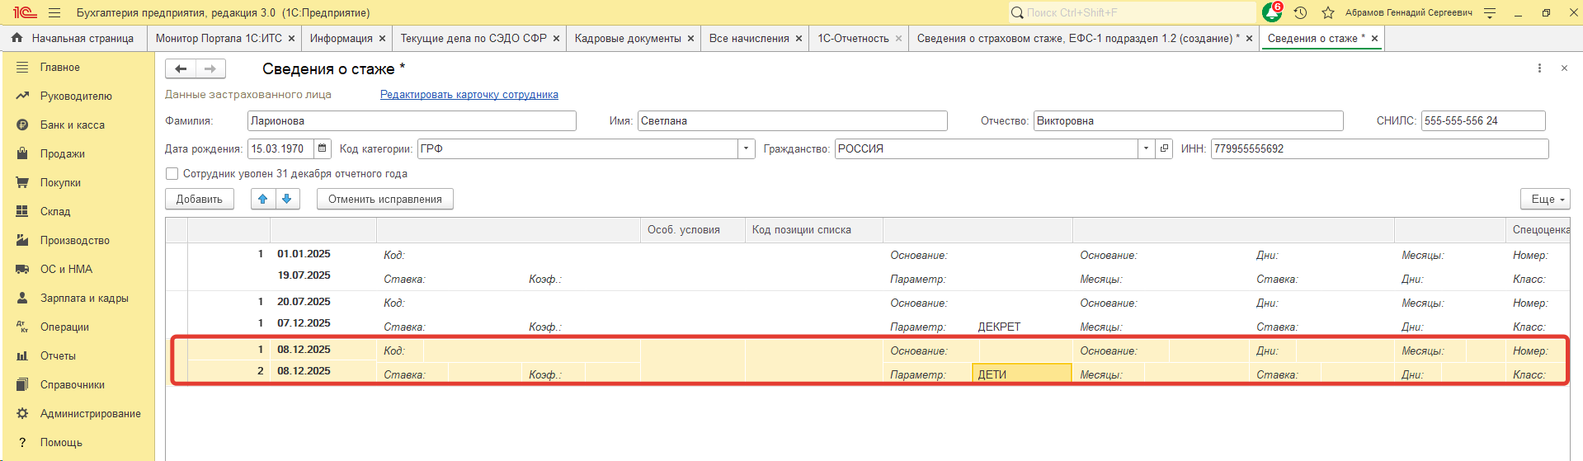This screenshot has width=1583, height=461.
Task: Move row up with blue arrow
Action: (262, 199)
